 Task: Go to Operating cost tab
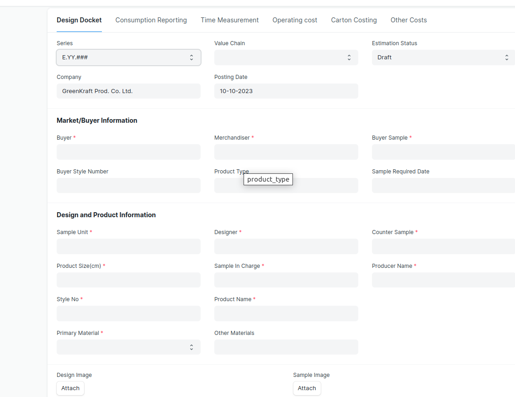click(295, 20)
